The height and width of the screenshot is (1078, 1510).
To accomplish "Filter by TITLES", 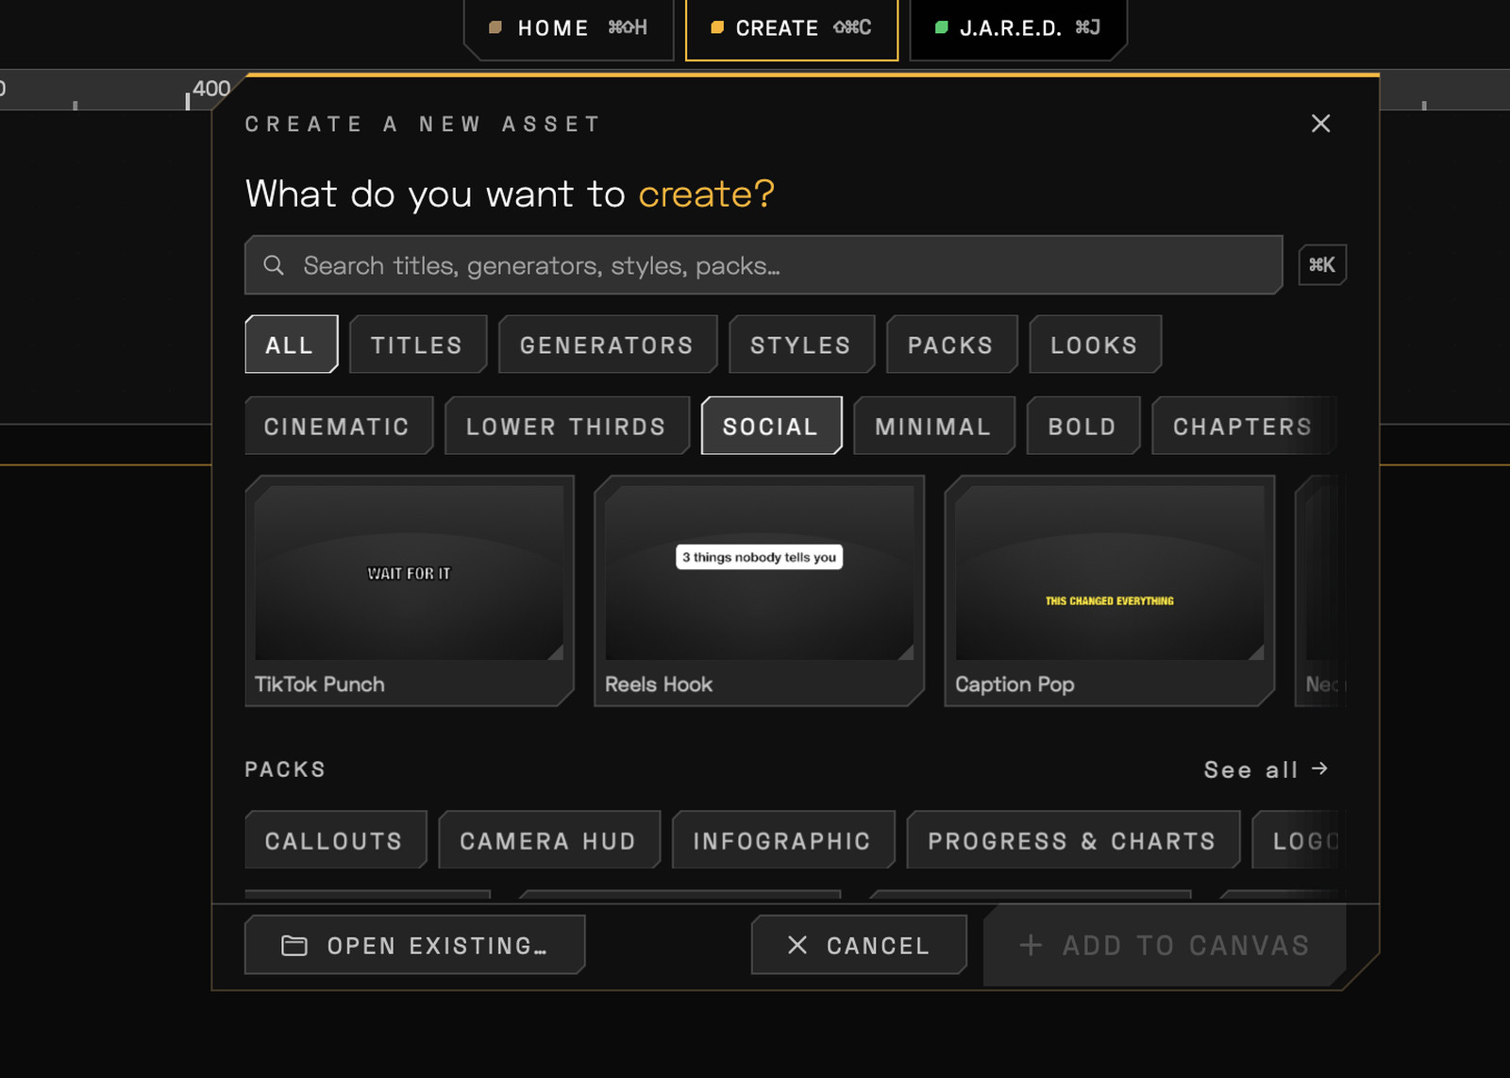I will click(x=417, y=345).
